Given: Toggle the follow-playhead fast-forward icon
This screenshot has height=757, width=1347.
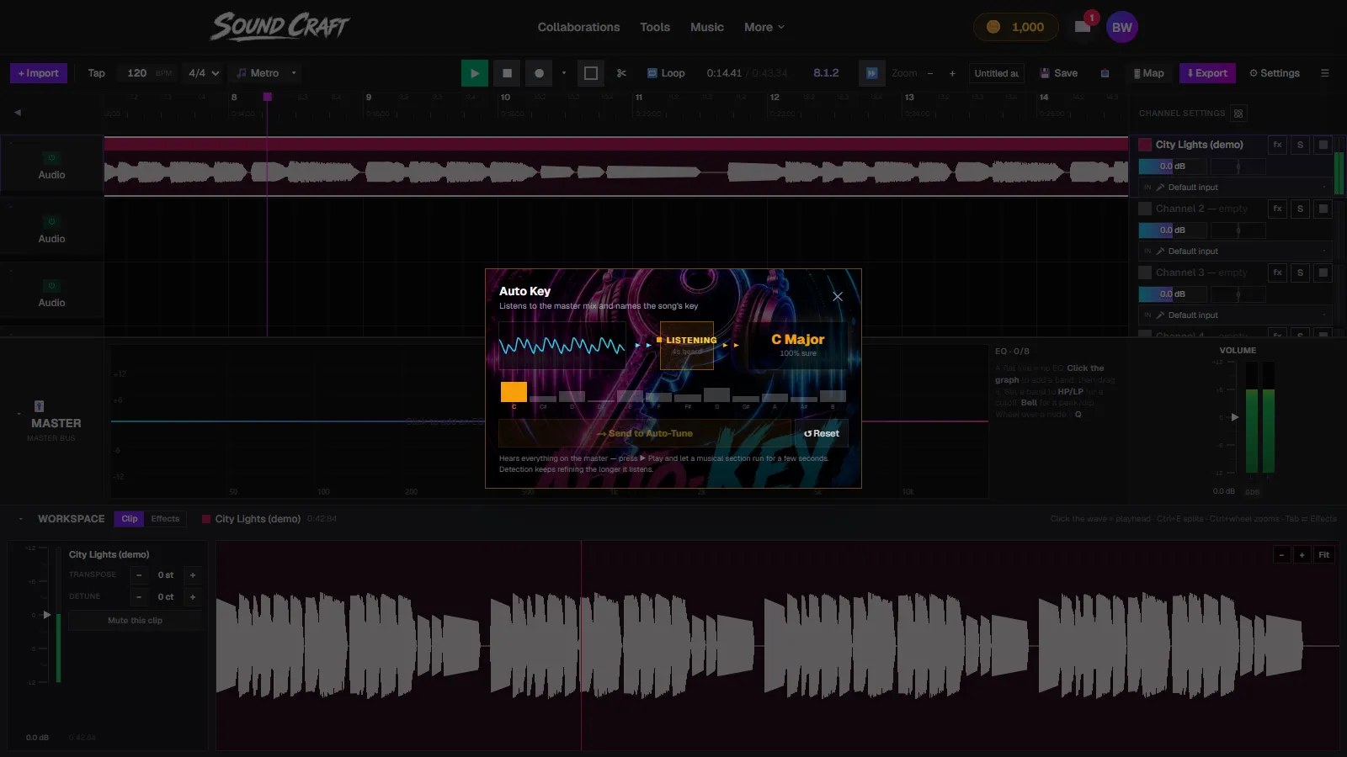Looking at the screenshot, I should (x=872, y=73).
